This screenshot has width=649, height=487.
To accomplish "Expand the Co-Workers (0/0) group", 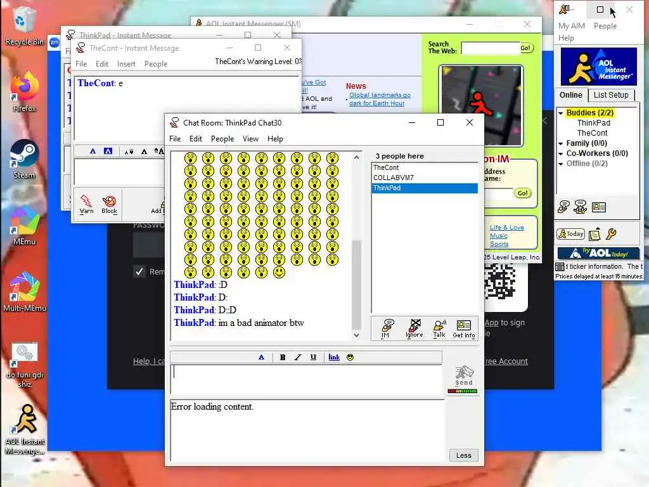I will (561, 153).
